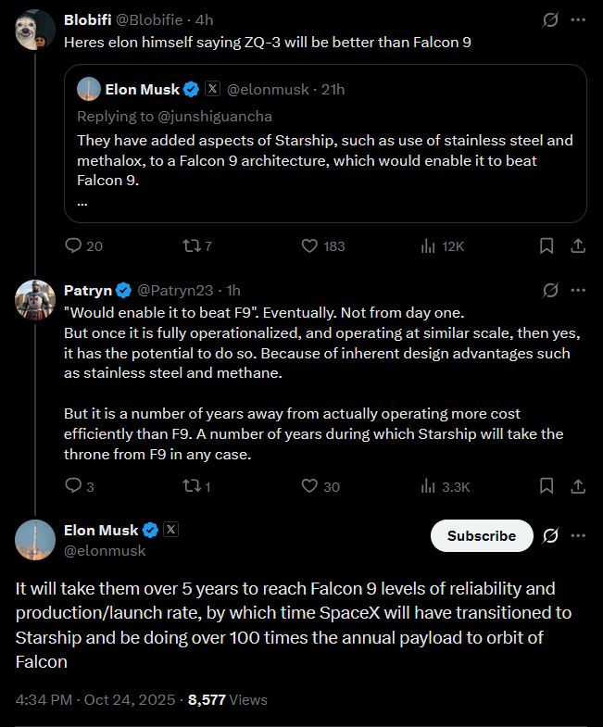Open more menu on Elon Musk's post
This screenshot has width=603, height=727.
point(578,535)
